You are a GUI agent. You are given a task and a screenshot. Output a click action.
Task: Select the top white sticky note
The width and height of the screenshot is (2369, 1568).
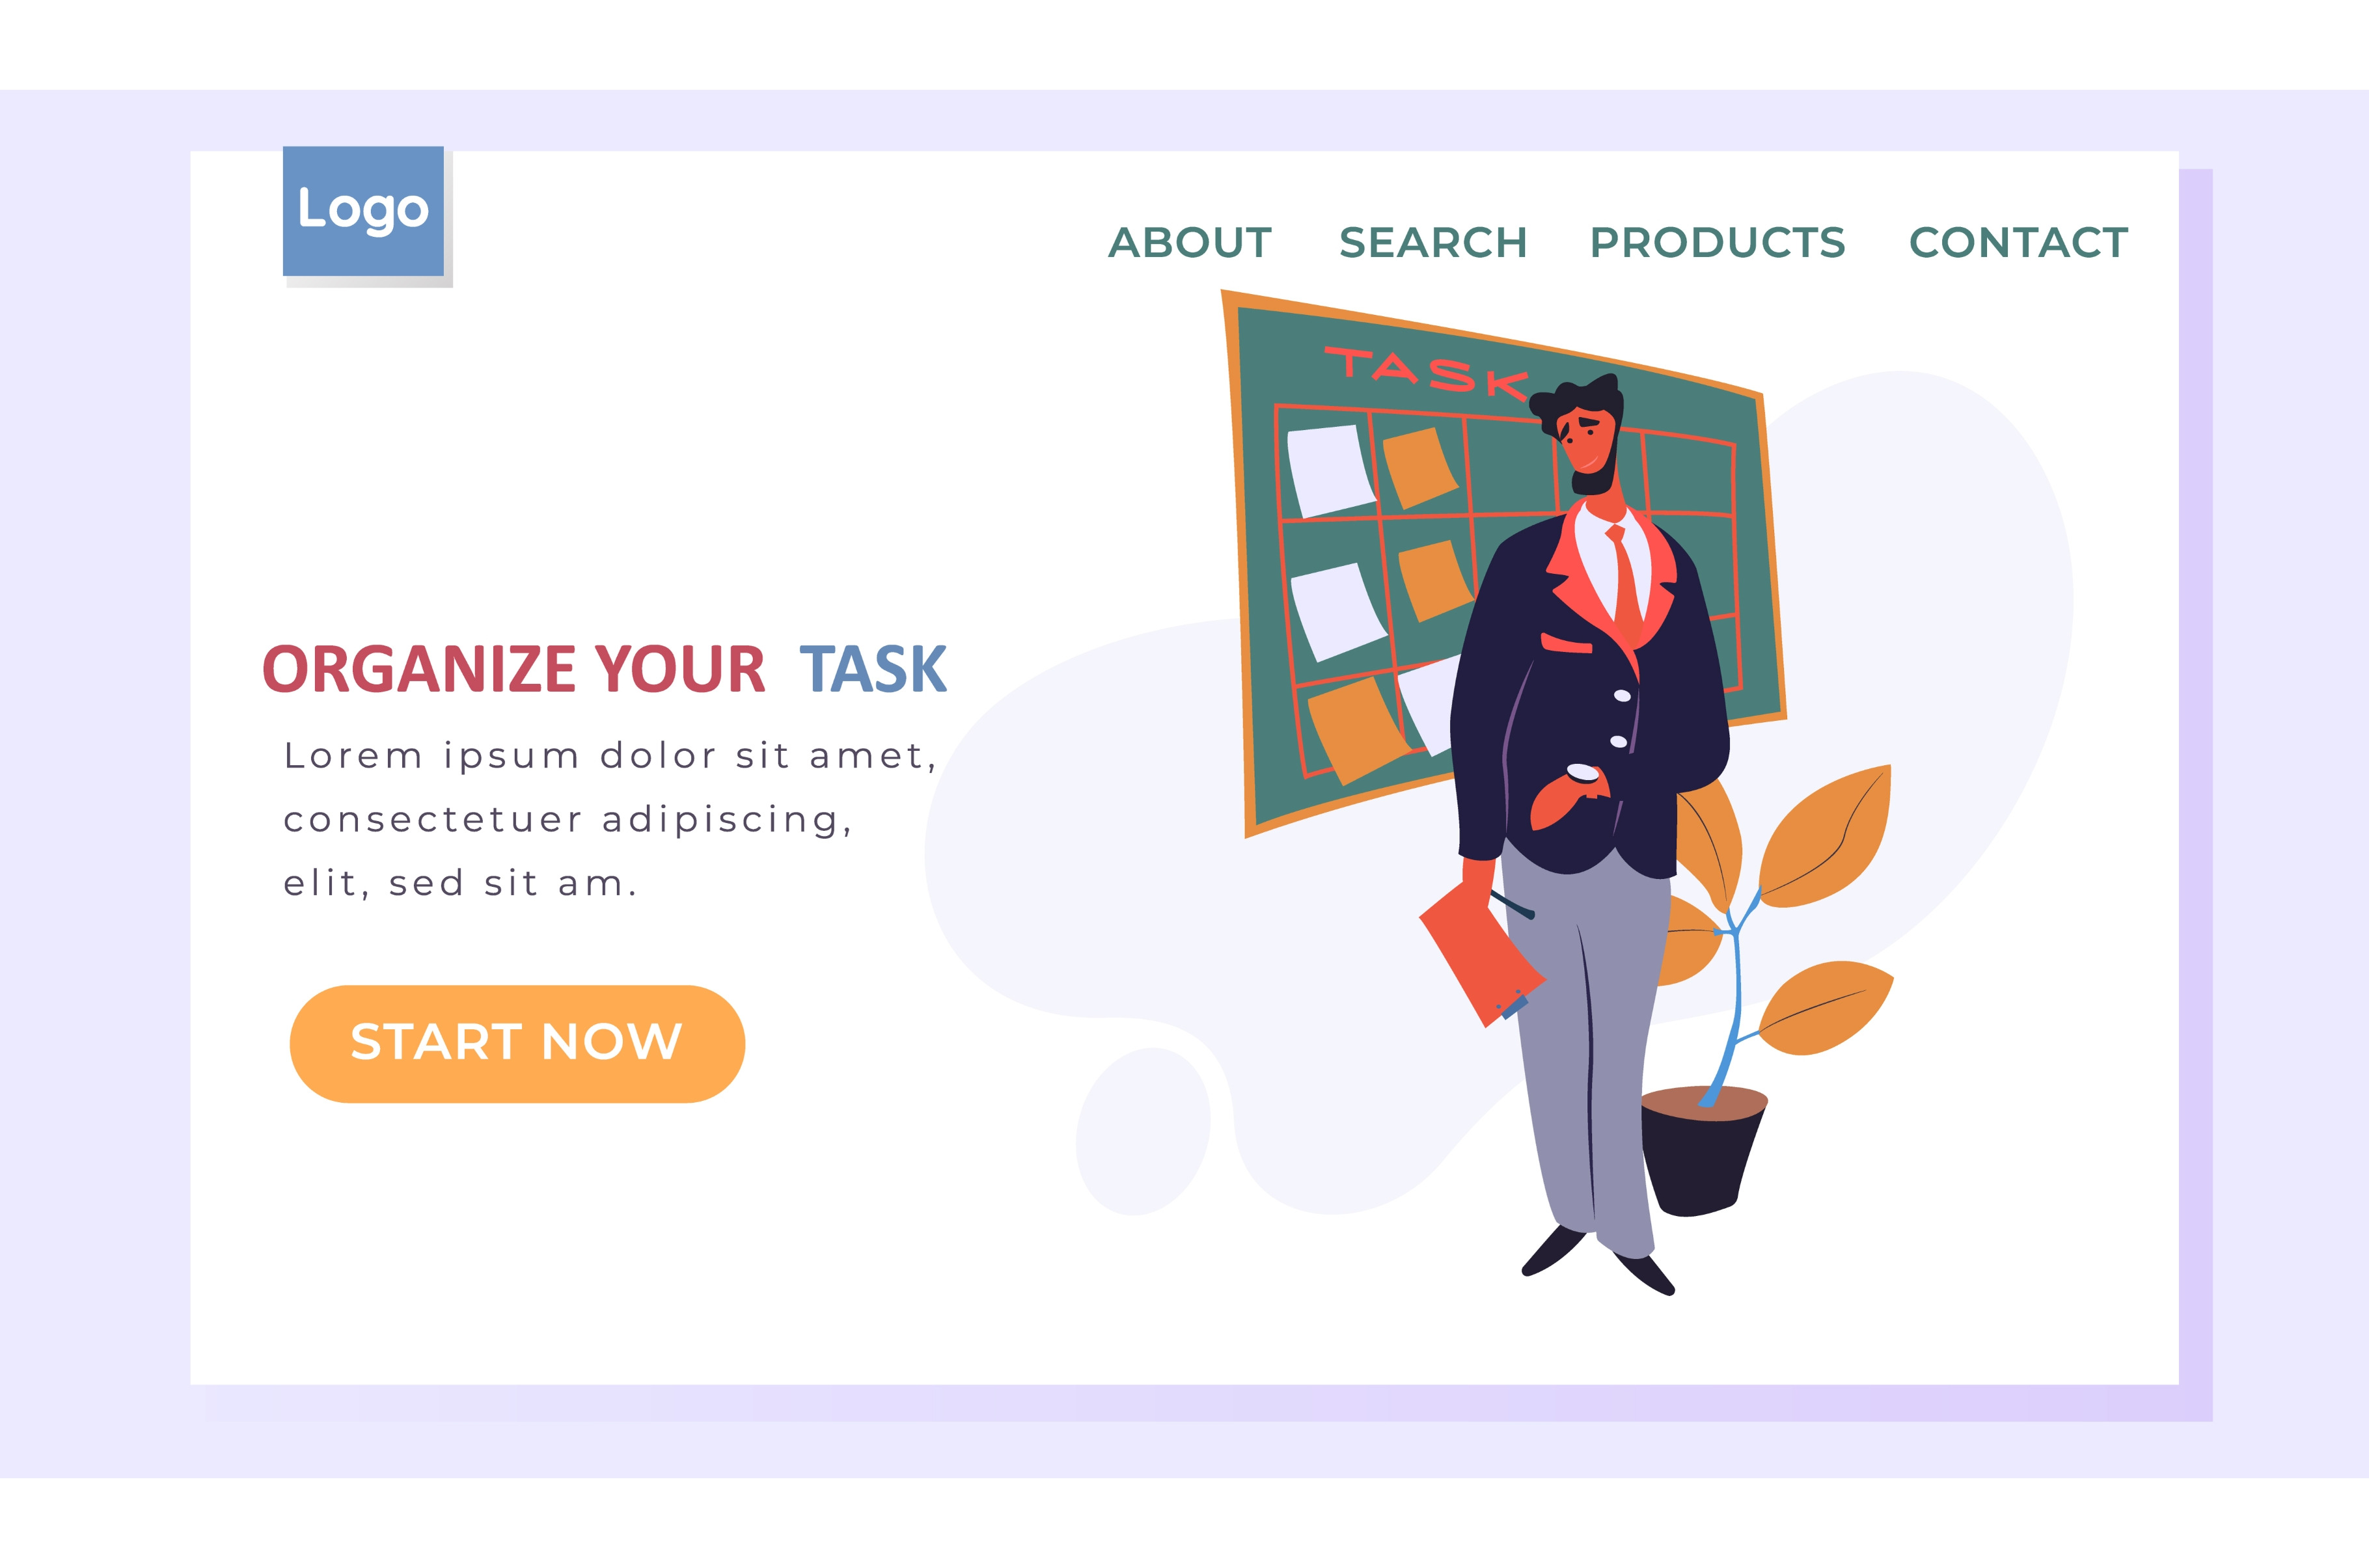point(1330,470)
